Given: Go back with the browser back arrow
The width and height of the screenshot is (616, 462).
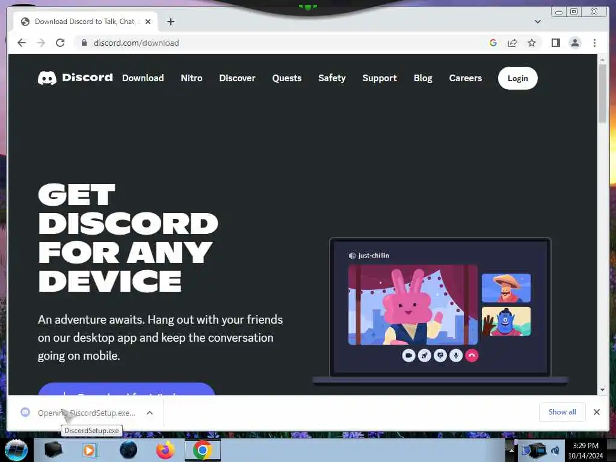Looking at the screenshot, I should tap(22, 43).
